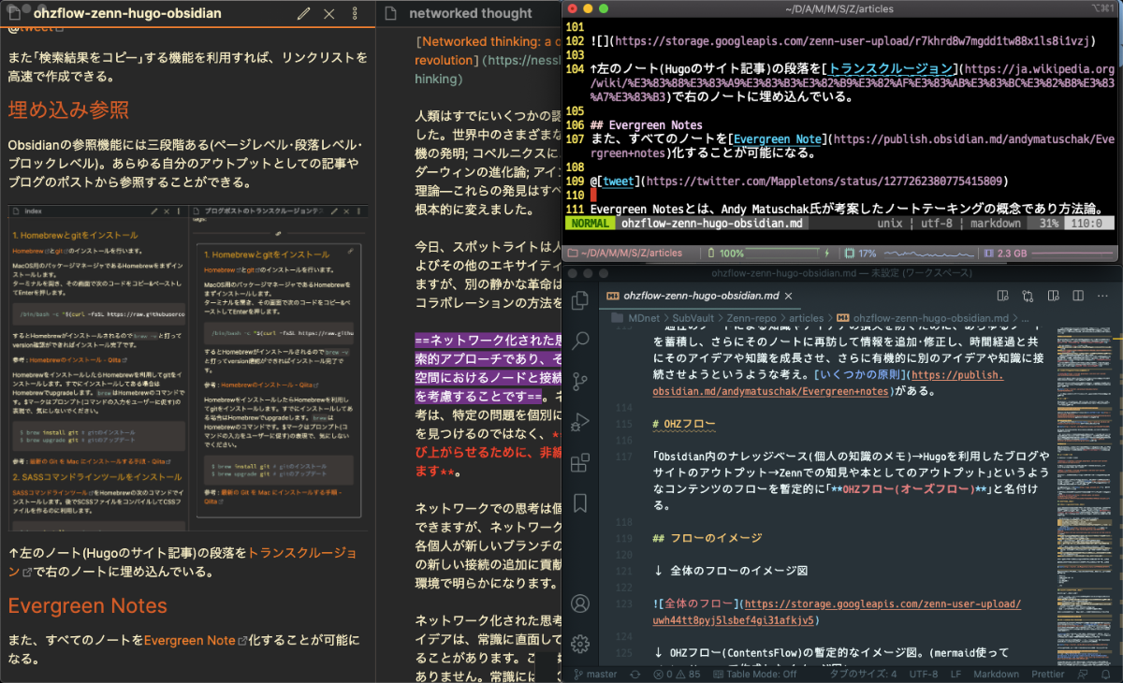1123x683 pixels.
Task: Open Source Control view in VS Code
Action: [580, 381]
